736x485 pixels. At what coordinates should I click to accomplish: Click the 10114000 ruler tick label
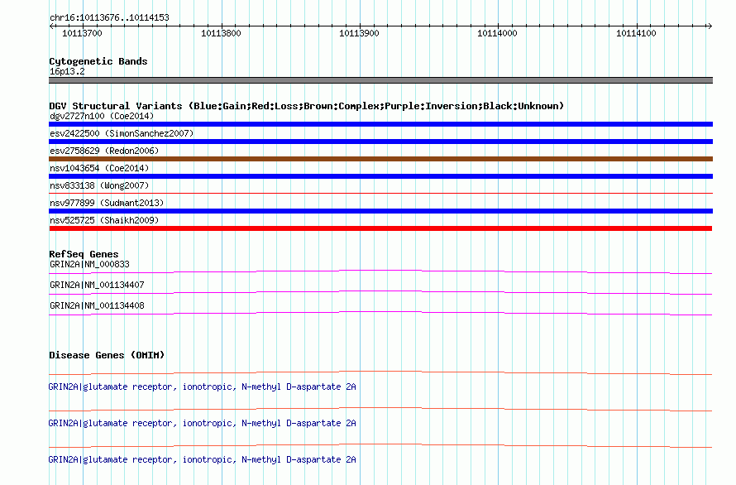coord(497,33)
